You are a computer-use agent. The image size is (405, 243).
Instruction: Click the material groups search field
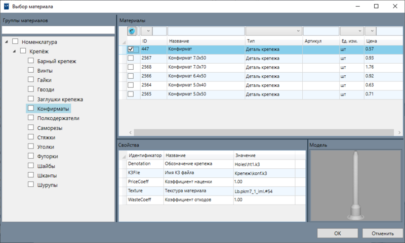(x=58, y=30)
